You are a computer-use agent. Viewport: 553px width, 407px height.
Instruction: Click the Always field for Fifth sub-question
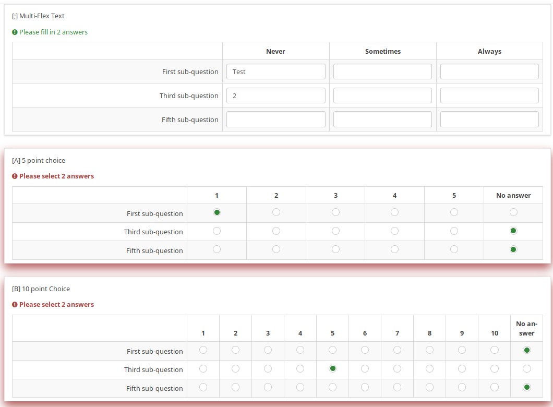pyautogui.click(x=489, y=119)
